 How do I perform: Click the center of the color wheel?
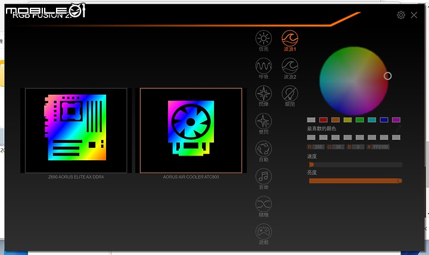pos(354,80)
